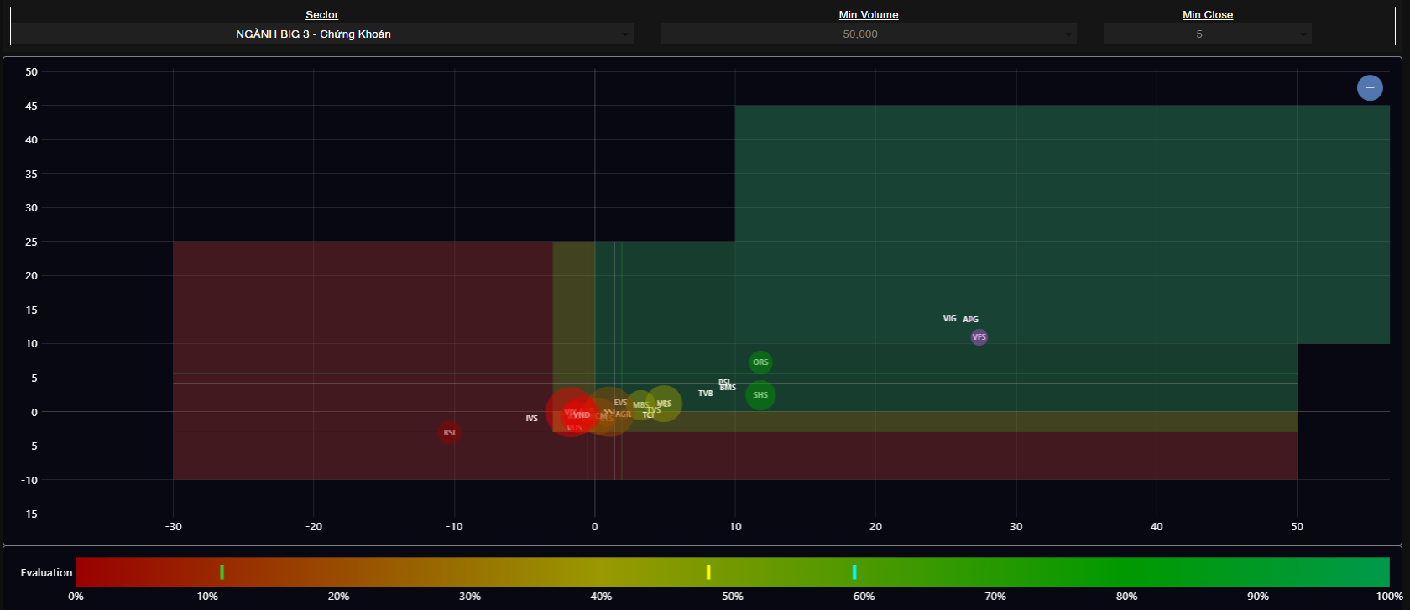1410x610 pixels.
Task: Click the cyan marker on Evaluation bar
Action: tap(854, 572)
